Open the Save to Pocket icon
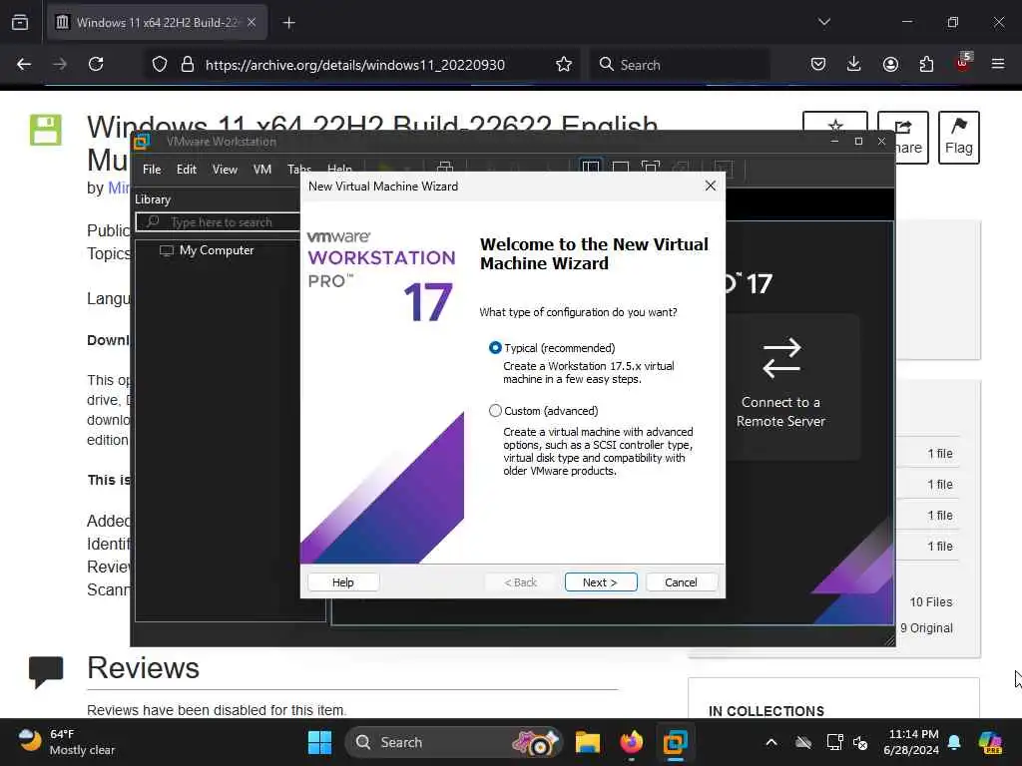The image size is (1022, 766). tap(818, 65)
